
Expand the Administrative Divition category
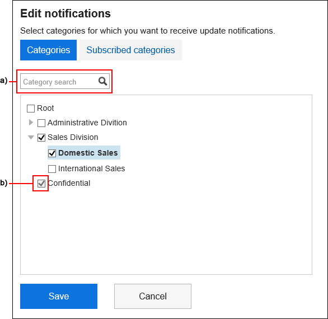31,123
